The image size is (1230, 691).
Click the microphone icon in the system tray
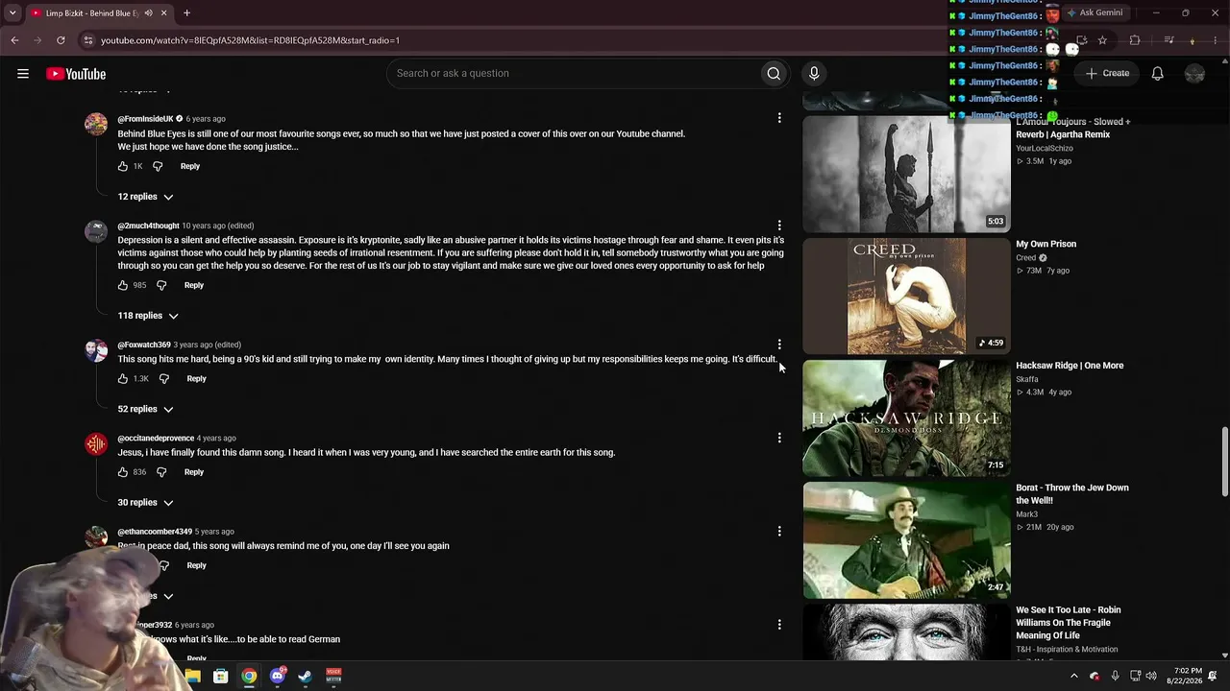[x=1115, y=676]
